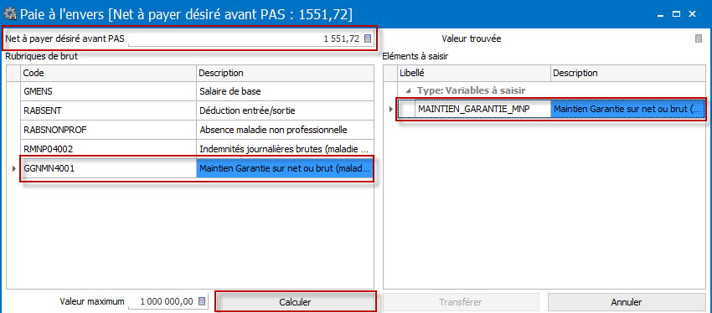Sort by Description header in Eléments à saisir
This screenshot has width=712, height=313.
click(627, 73)
